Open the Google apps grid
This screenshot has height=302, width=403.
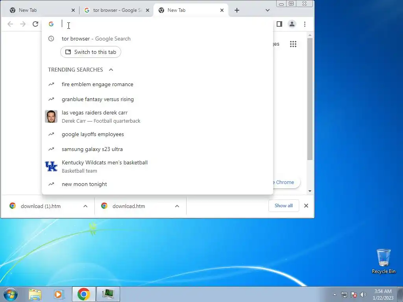coord(293,44)
